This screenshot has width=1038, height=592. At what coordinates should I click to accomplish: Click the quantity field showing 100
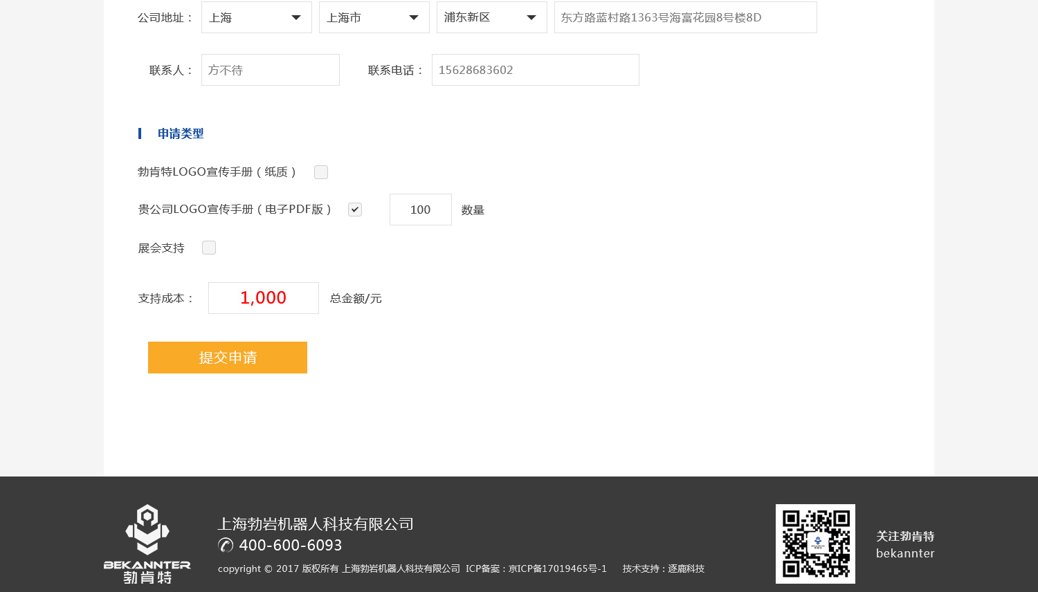(x=420, y=210)
